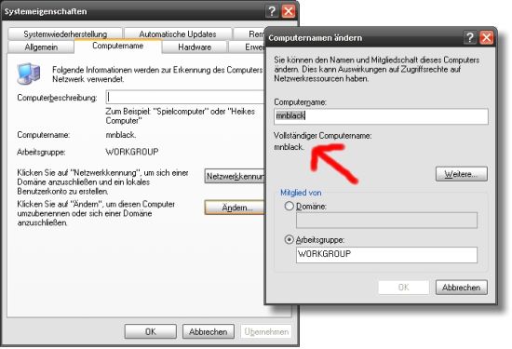Click the Computername field containing mnblack
This screenshot has height=349, width=512.
pyautogui.click(x=381, y=116)
